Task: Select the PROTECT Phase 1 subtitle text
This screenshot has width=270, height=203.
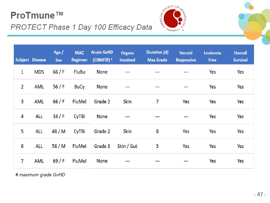Action: [x=81, y=27]
